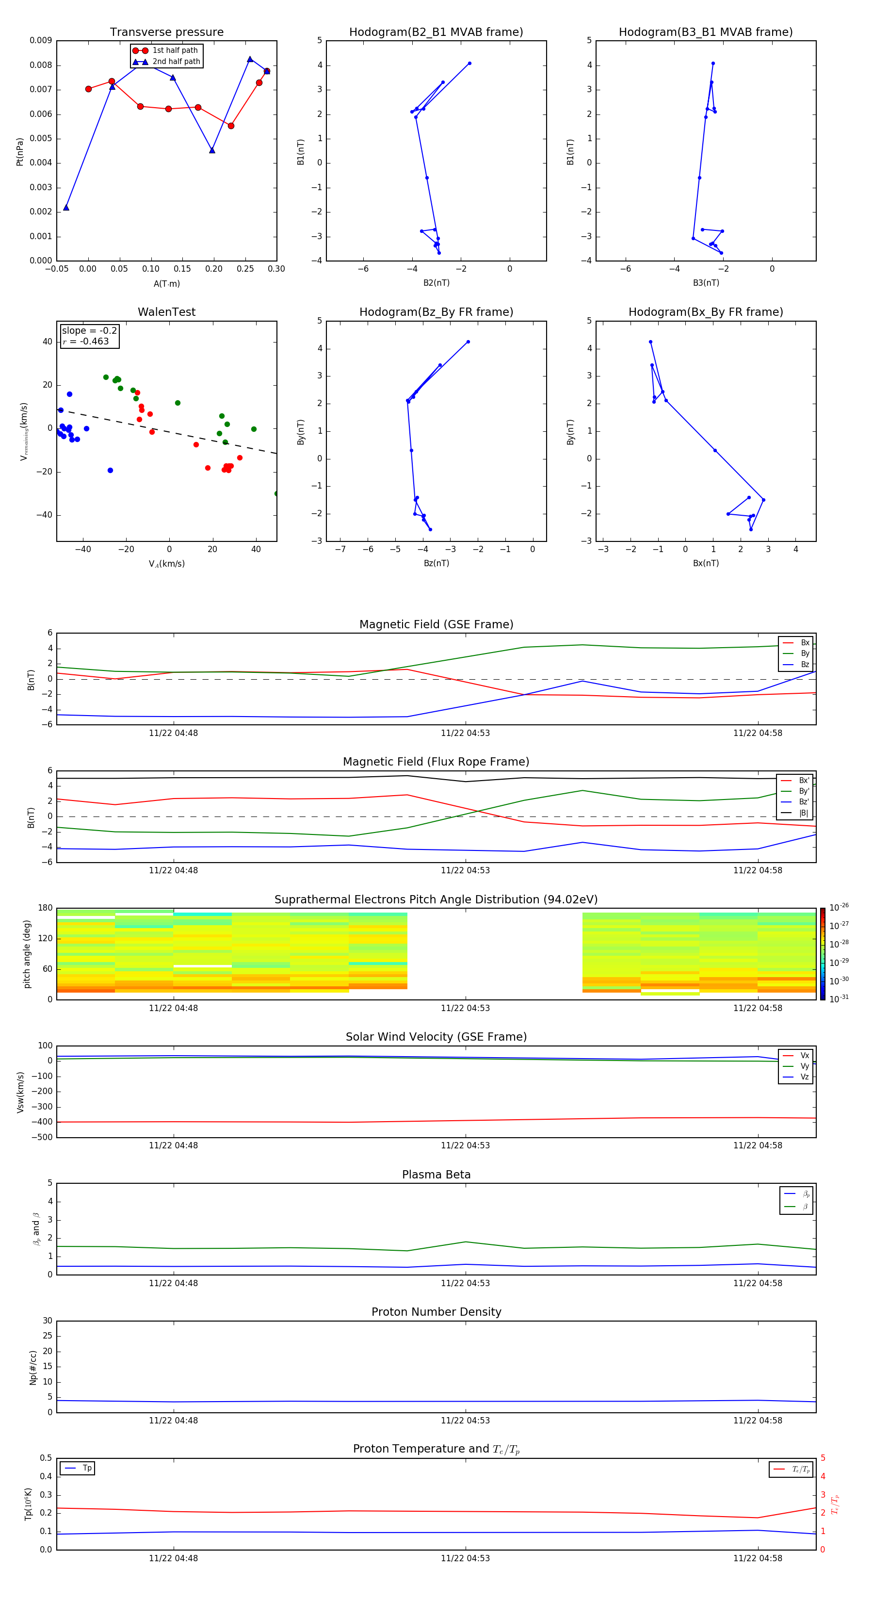Viewport: 873px width, 1601px height.
Task: Select the "1st half path" legend entry
Action: [175, 50]
